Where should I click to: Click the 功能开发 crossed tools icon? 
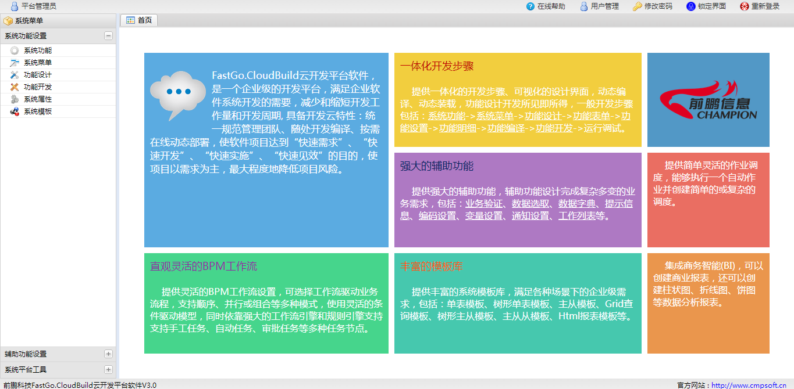coord(15,87)
